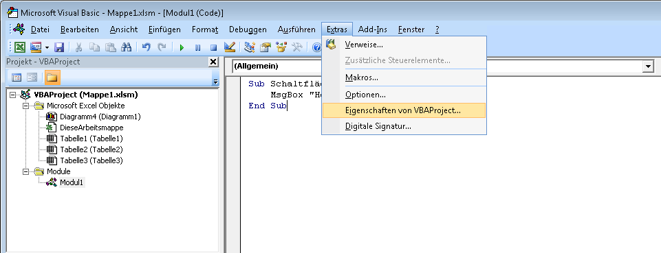Open the Object Browser toolbar icon
Screen dimensions: 661x253
[x=281, y=47]
